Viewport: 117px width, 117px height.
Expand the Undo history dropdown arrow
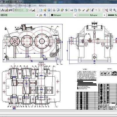(96, 10)
